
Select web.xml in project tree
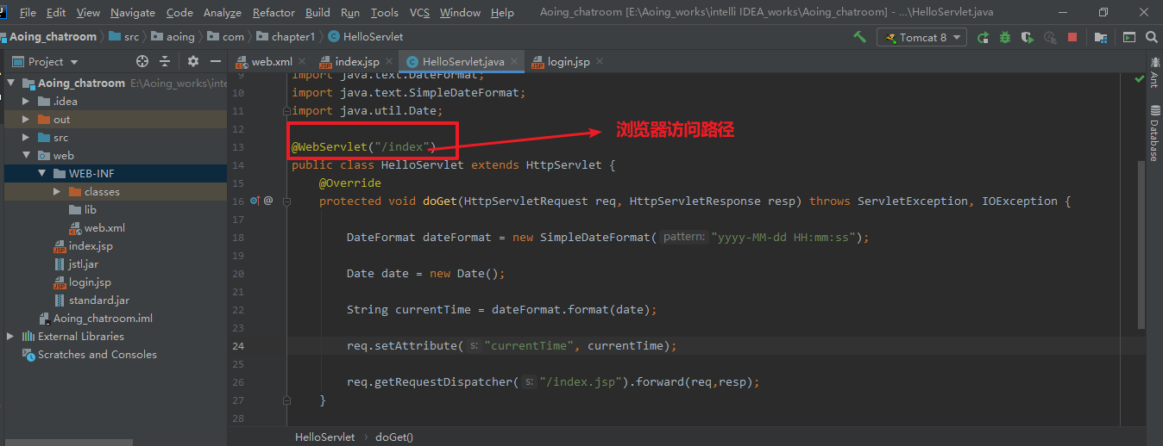(x=97, y=228)
